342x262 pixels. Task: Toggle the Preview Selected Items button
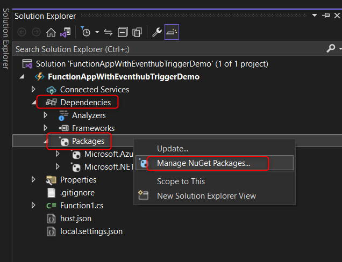[x=172, y=32]
